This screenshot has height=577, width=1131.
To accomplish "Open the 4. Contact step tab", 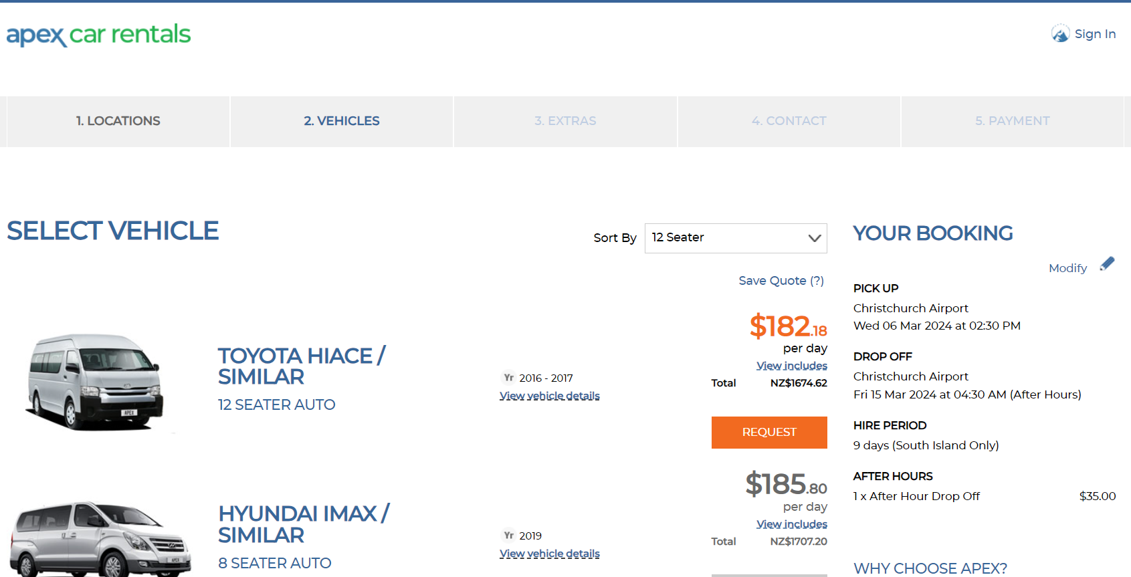I will (x=789, y=121).
